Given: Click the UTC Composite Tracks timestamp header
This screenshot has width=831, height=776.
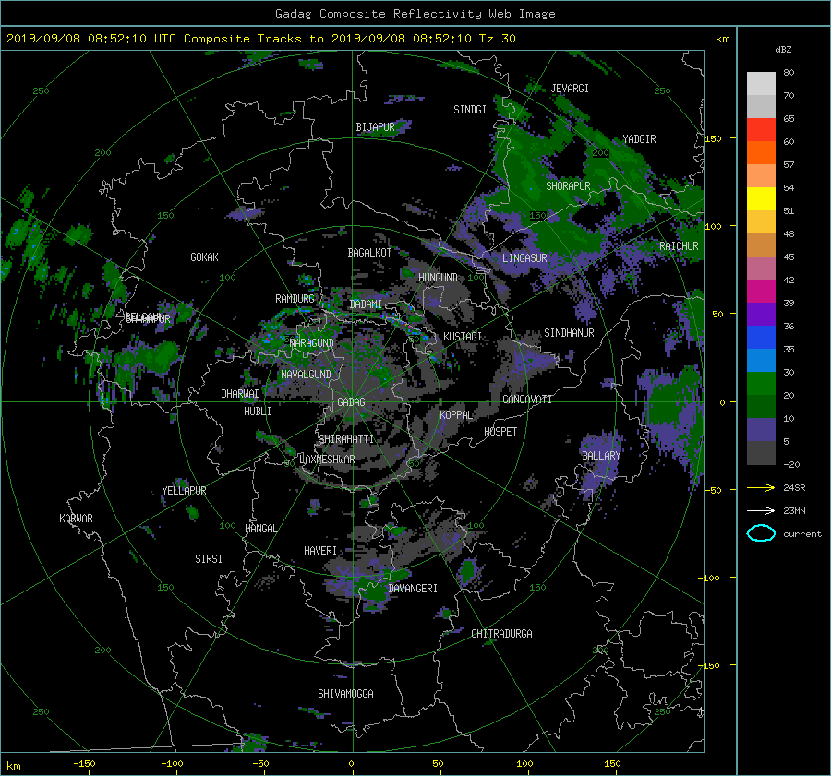Looking at the screenshot, I should coord(260,39).
